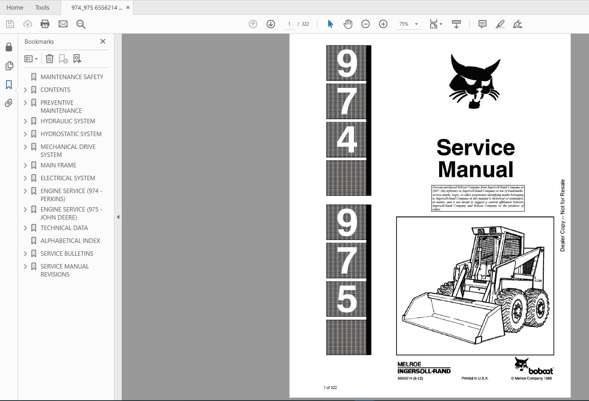Screen dimensions: 589x401
Task: Open the HYDRAULIC SYSTEM bookmark
Action: point(68,121)
